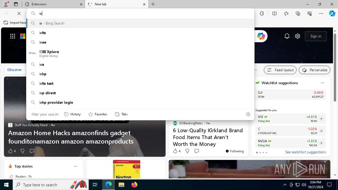Close the New tab tab

tap(144, 4)
